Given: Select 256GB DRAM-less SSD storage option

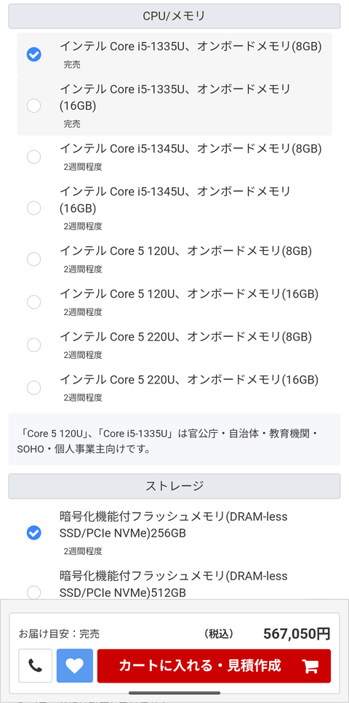Looking at the screenshot, I should [x=33, y=532].
